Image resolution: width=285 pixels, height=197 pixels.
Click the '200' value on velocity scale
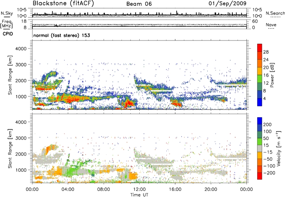tap(268, 124)
